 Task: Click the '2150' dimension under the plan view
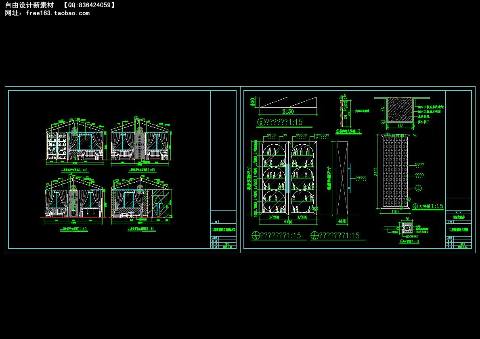[x=288, y=112]
